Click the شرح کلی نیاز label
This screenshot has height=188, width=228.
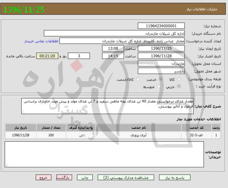coord(208,106)
